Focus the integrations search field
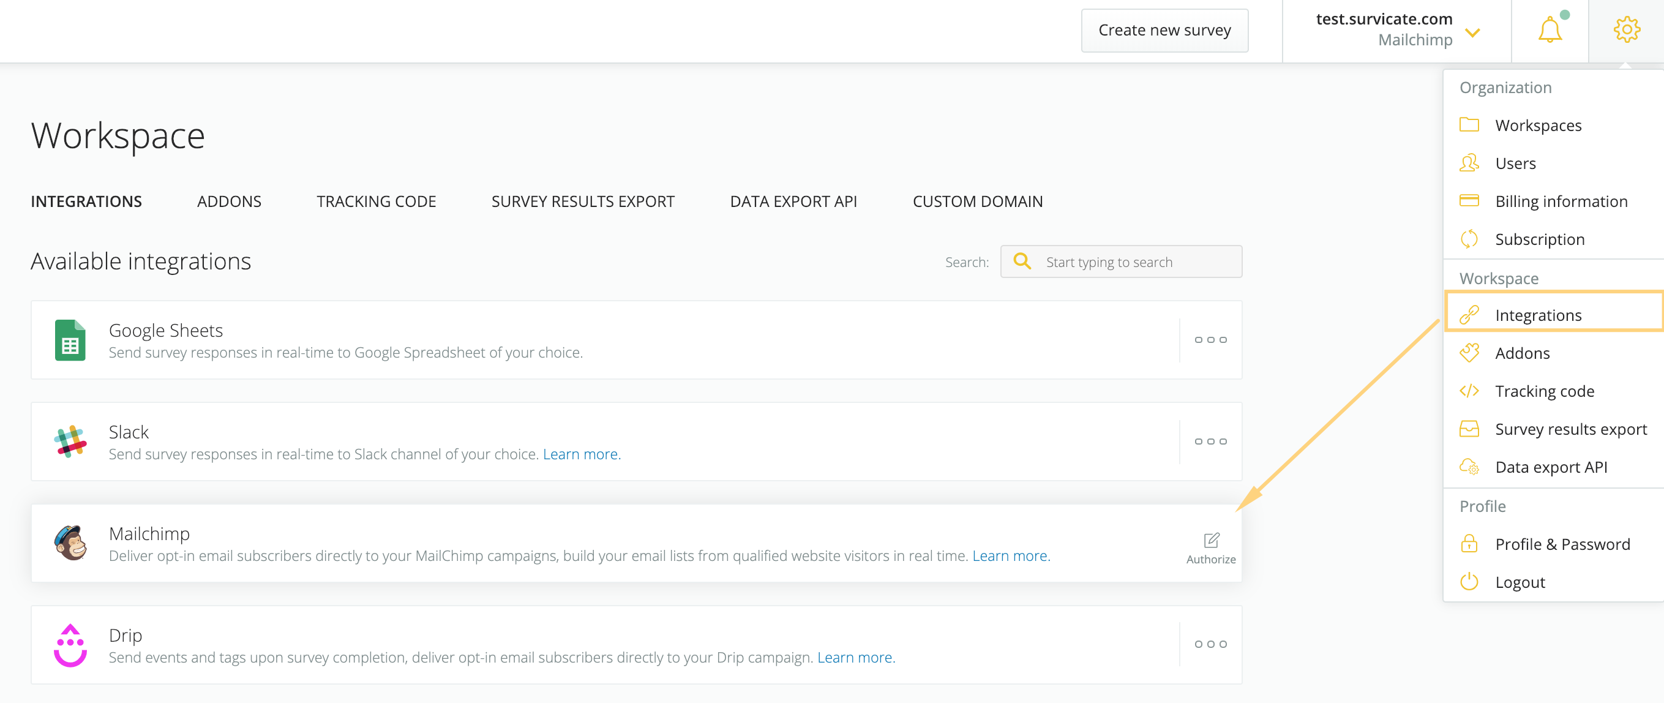Image resolution: width=1664 pixels, height=703 pixels. [1121, 261]
